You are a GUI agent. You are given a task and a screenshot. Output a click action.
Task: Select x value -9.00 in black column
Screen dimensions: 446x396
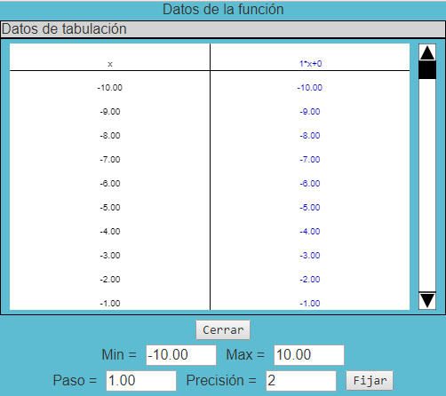click(x=110, y=112)
